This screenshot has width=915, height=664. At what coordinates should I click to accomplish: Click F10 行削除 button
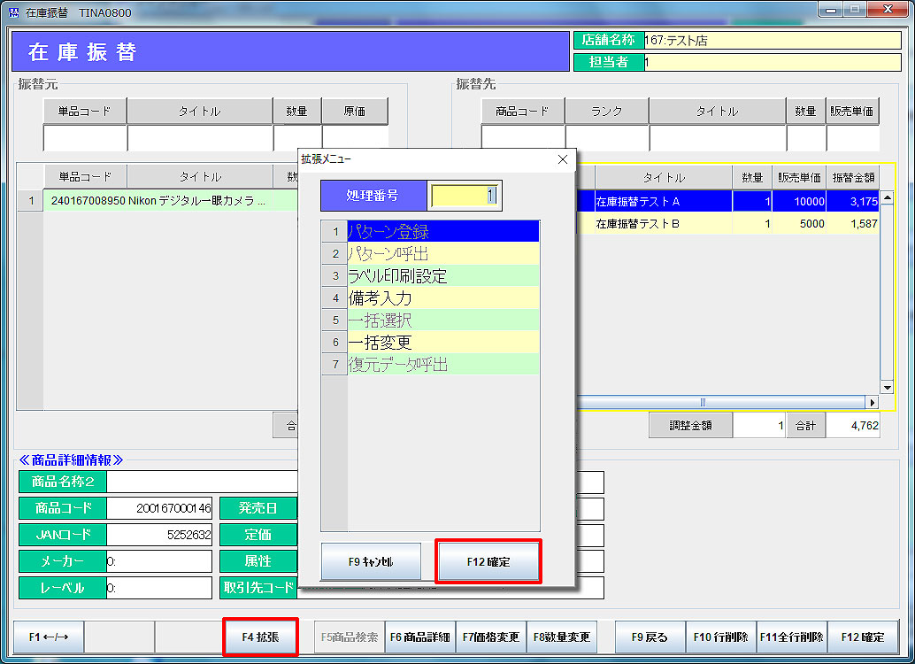coord(720,637)
